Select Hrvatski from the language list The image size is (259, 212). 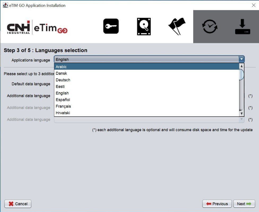pyautogui.click(x=147, y=113)
